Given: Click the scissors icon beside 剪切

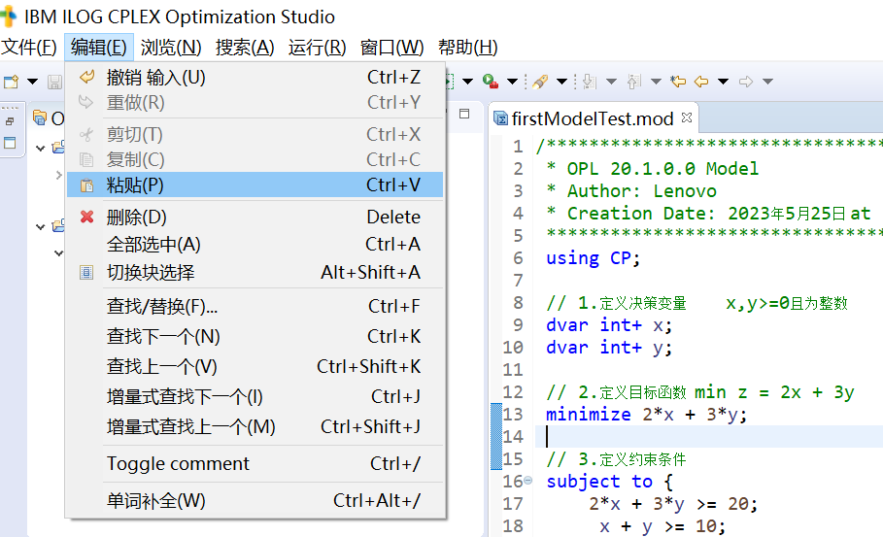Looking at the screenshot, I should 86,135.
